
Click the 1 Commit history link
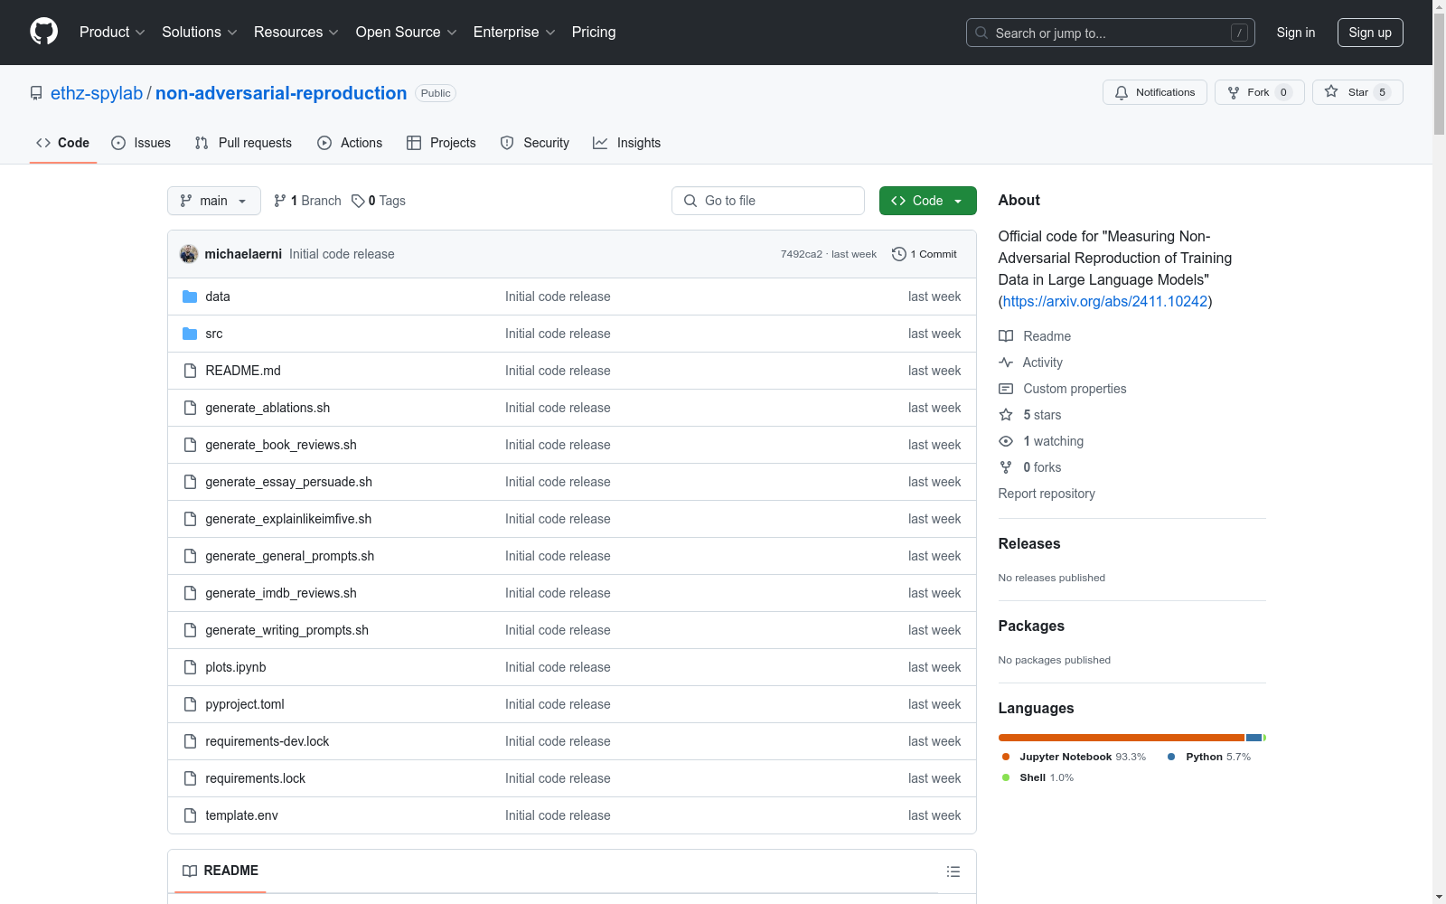click(925, 254)
